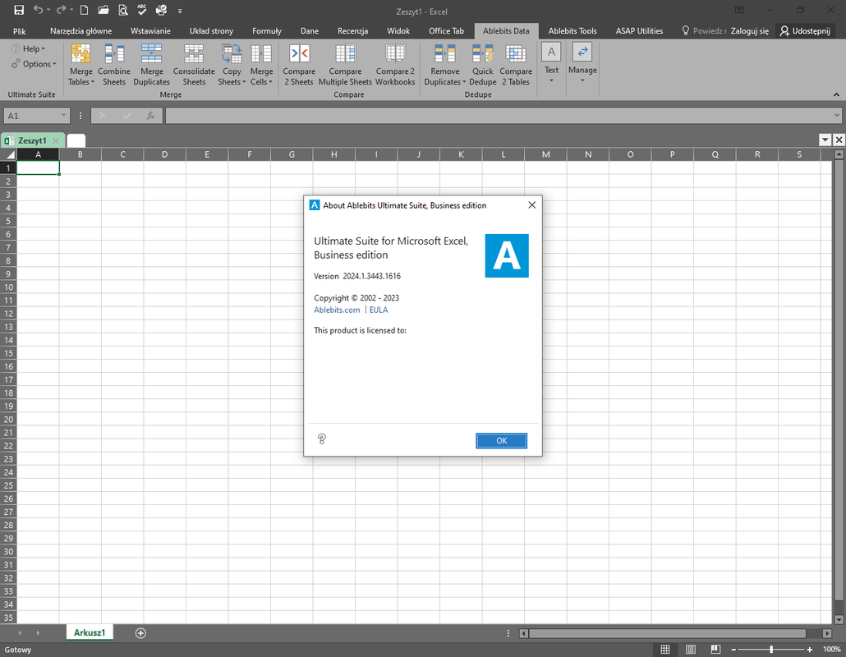Open Copy Sheets tool
The height and width of the screenshot is (657, 846).
click(x=232, y=65)
